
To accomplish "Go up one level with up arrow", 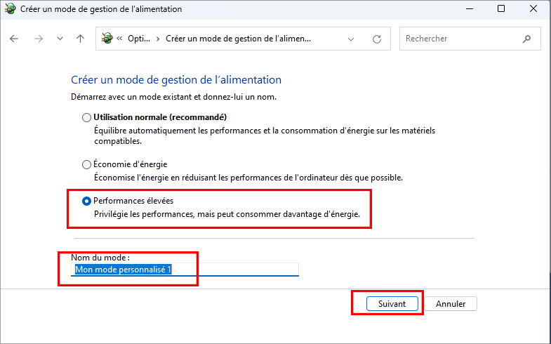I will coord(80,39).
